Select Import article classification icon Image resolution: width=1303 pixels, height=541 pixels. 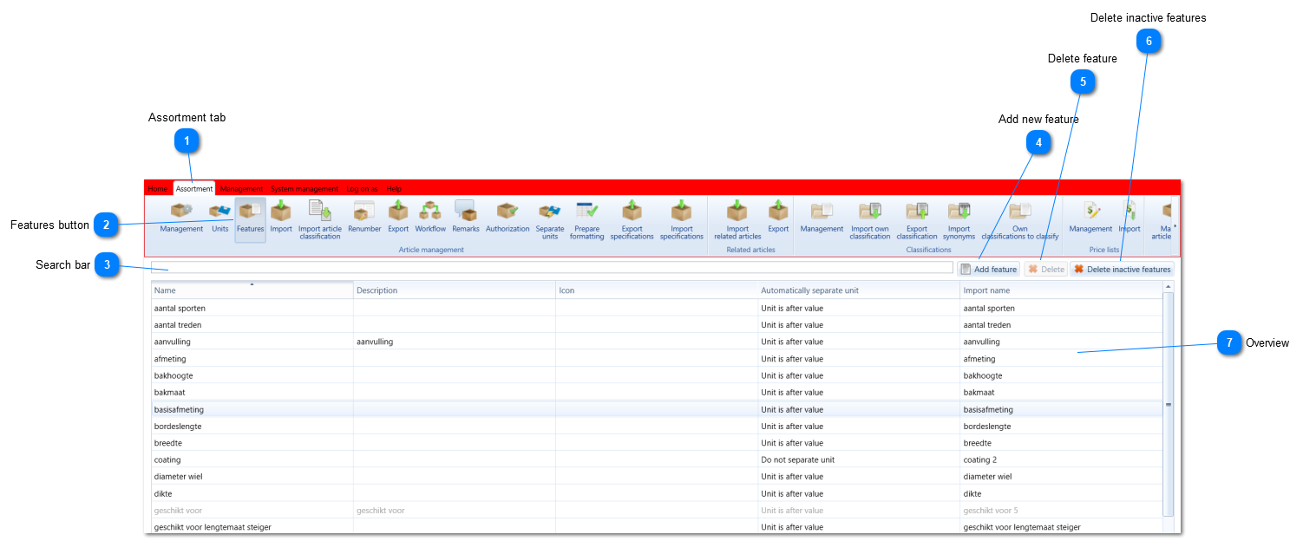[320, 221]
